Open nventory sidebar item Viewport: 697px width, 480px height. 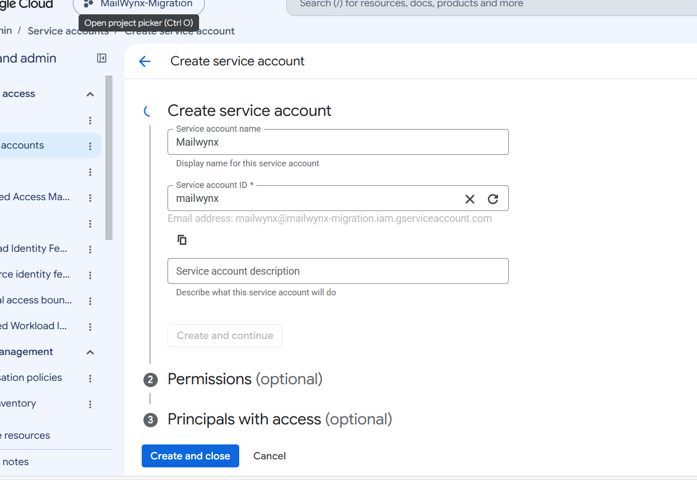pos(18,403)
